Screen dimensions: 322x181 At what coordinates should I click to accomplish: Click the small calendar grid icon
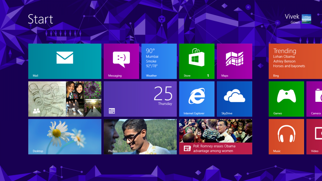(x=112, y=111)
